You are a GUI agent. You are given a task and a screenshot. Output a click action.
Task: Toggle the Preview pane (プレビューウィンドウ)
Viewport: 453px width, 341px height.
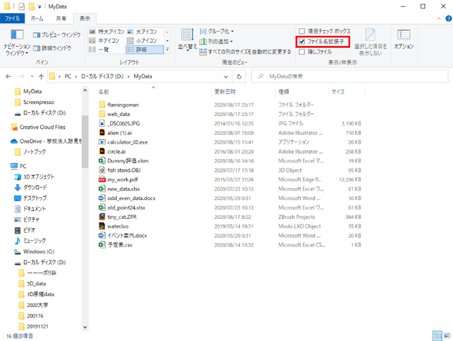click(x=56, y=35)
